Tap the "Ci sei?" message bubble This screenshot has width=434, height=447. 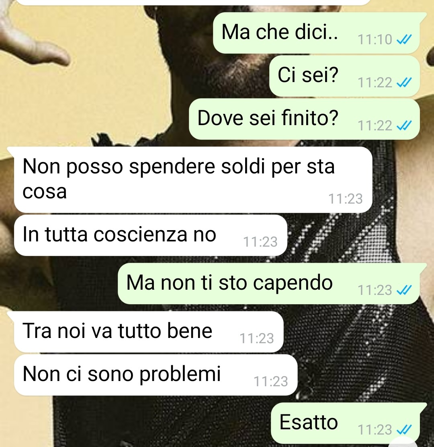click(x=344, y=76)
